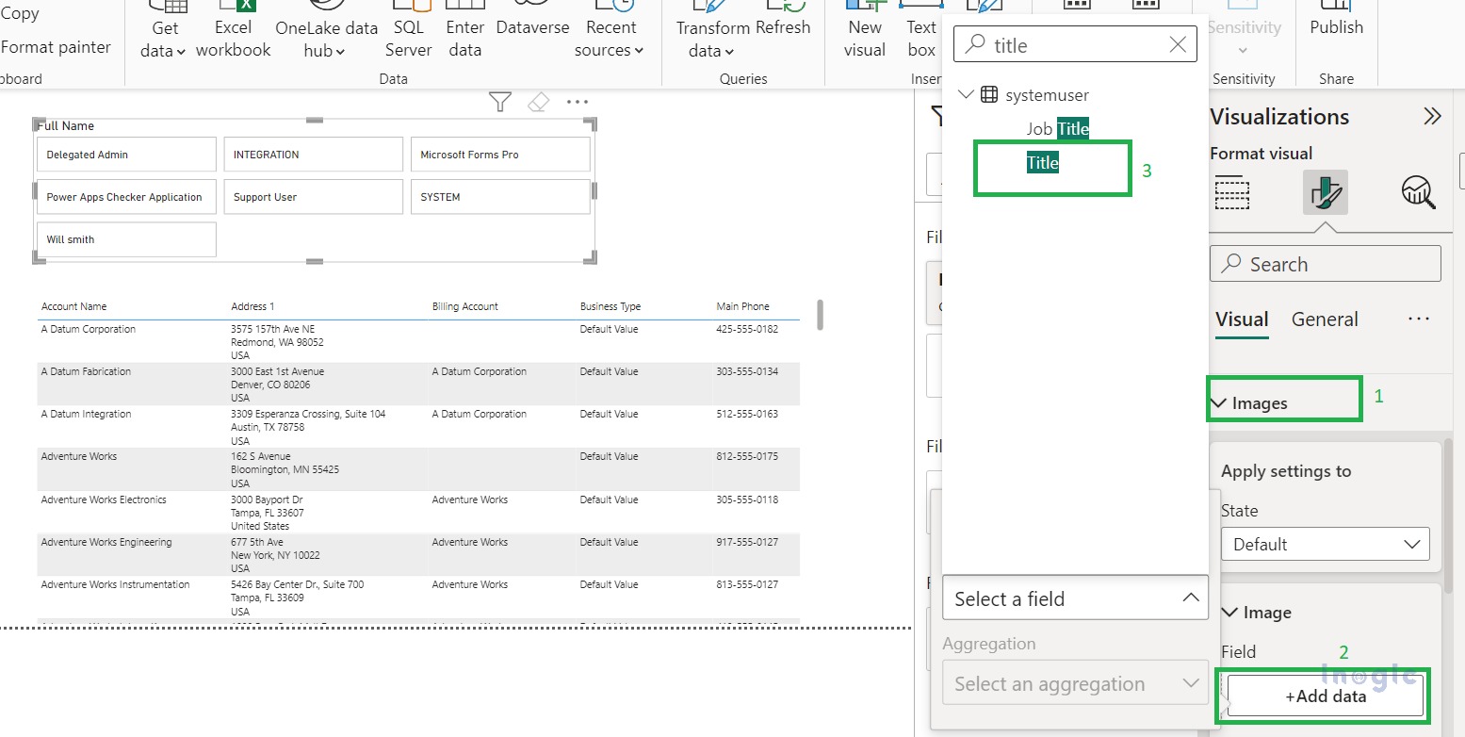Click the format pane Search field

(x=1325, y=264)
